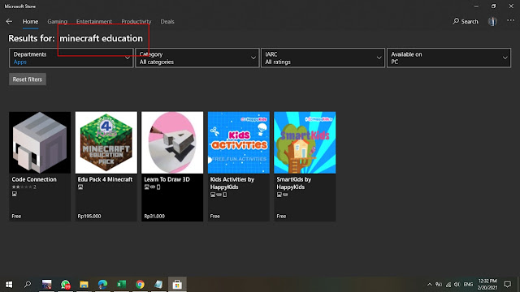This screenshot has height=292, width=520.
Task: Click the device icons under SmartKids
Action: click(x=282, y=195)
